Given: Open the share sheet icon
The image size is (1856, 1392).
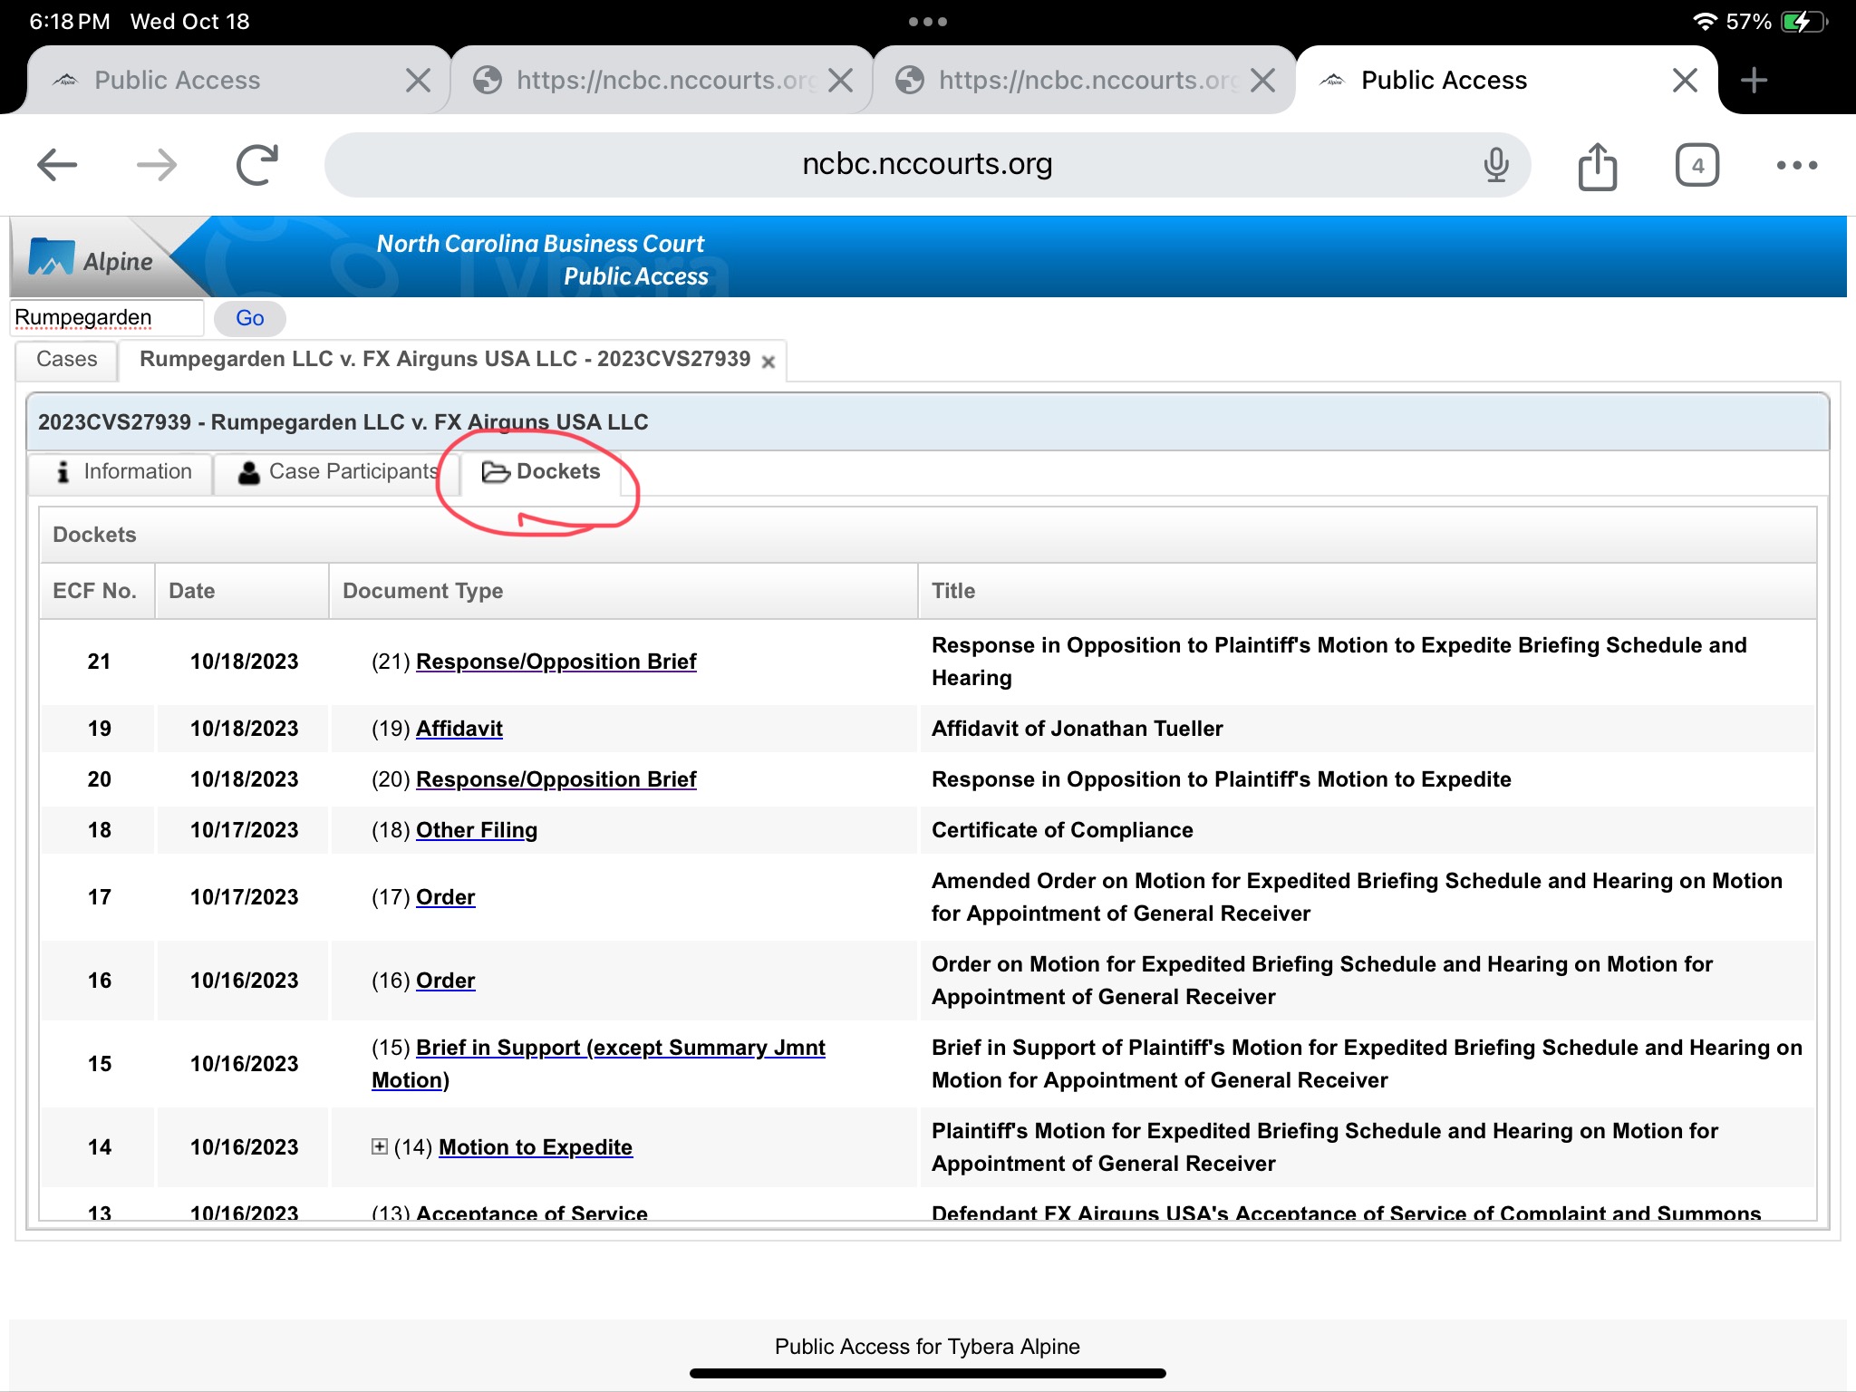Looking at the screenshot, I should (1597, 166).
